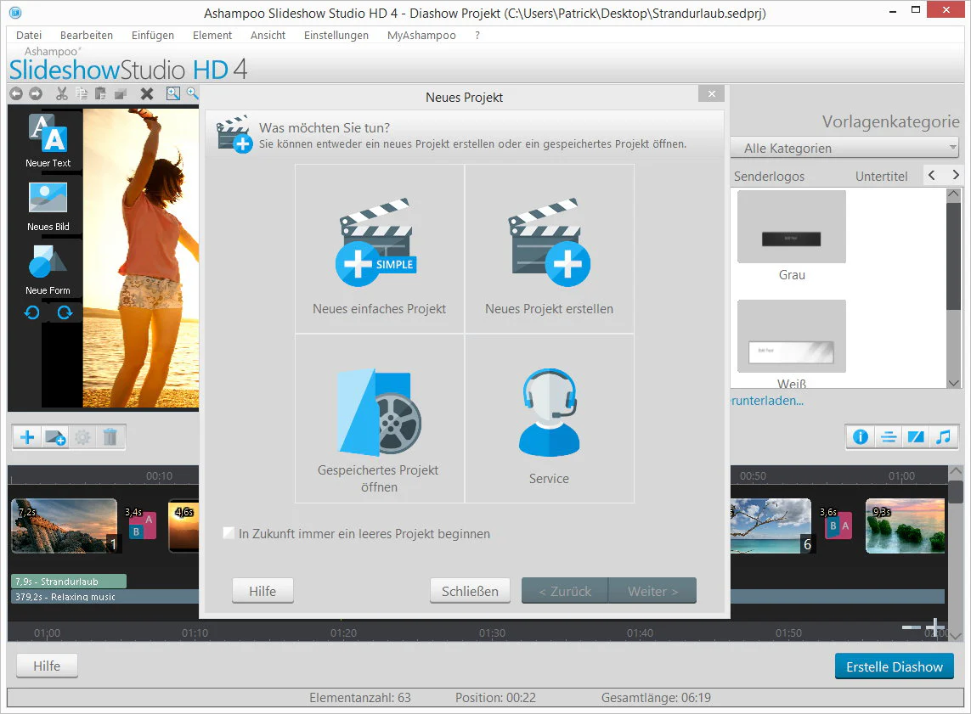Select slide 1 rocky coast thumbnail in timeline

click(65, 526)
